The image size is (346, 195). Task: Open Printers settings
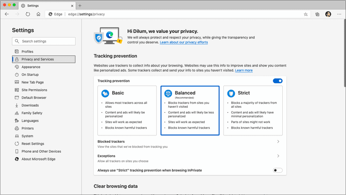pyautogui.click(x=43, y=129)
